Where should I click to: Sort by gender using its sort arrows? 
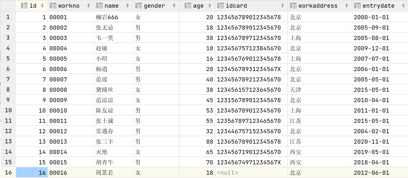[x=174, y=6]
